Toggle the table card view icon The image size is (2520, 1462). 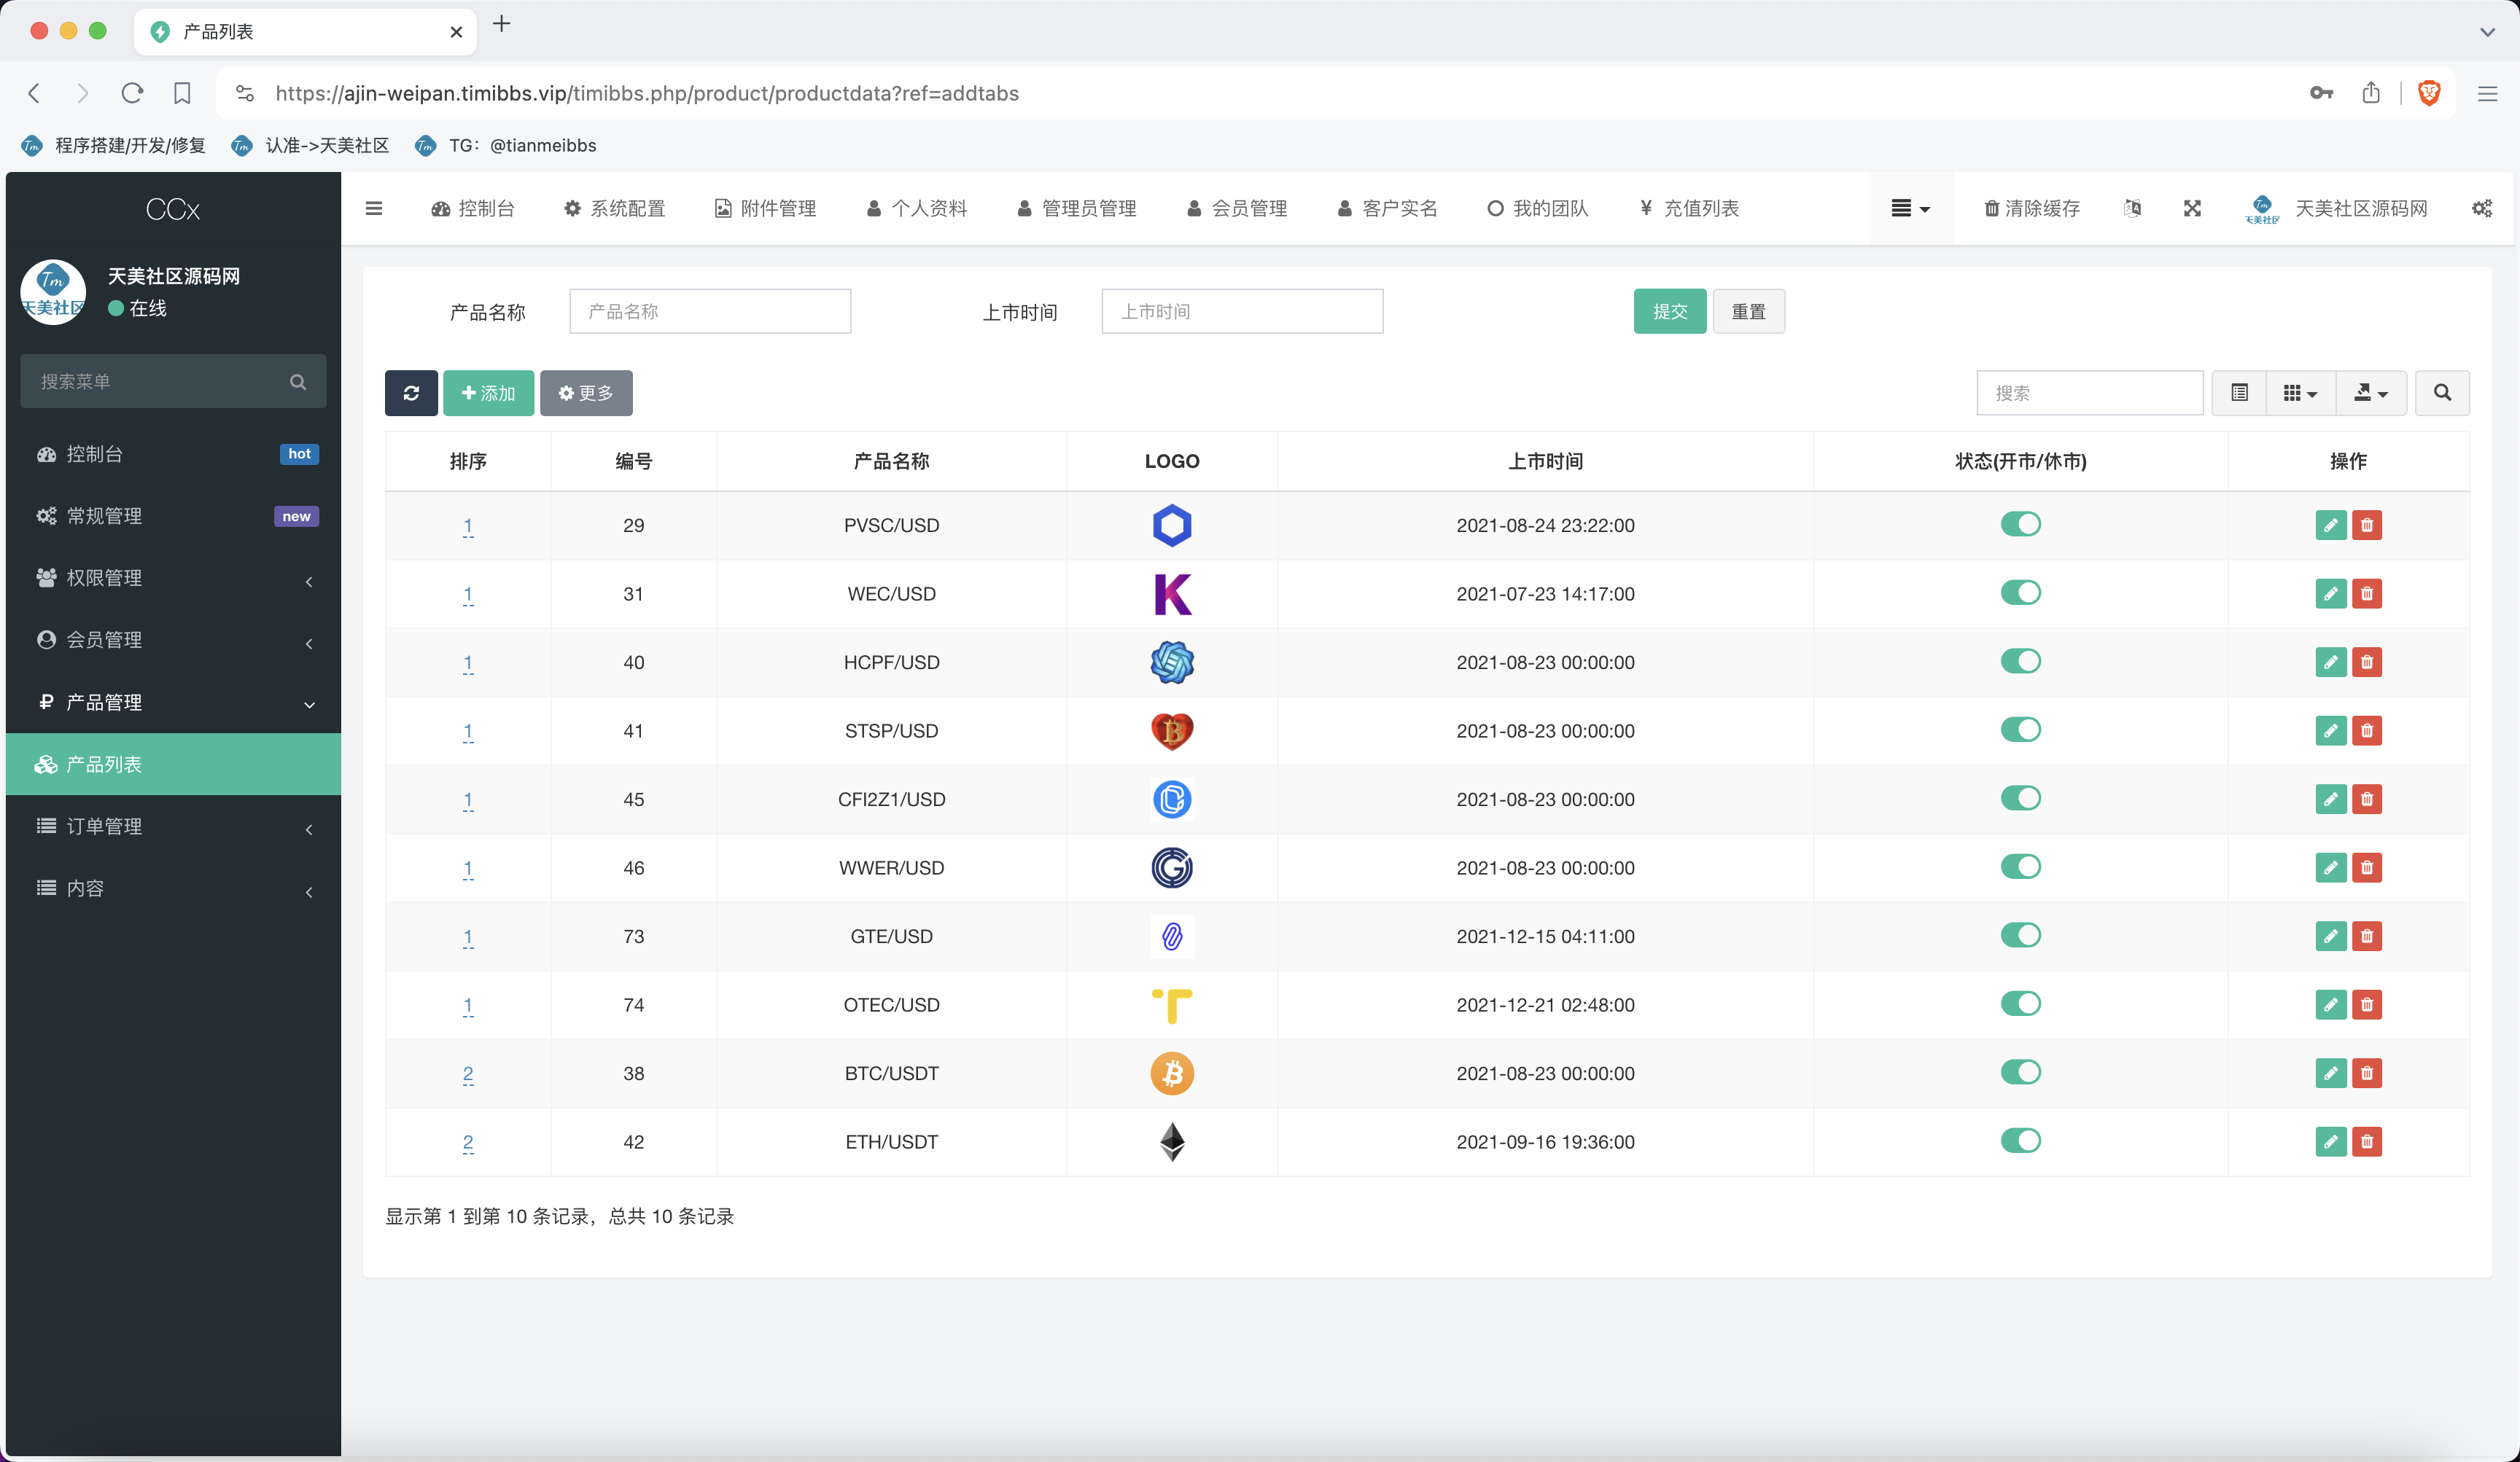pos(2240,393)
